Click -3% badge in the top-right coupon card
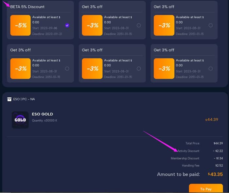The width and height of the screenshot is (229, 193). click(164, 25)
